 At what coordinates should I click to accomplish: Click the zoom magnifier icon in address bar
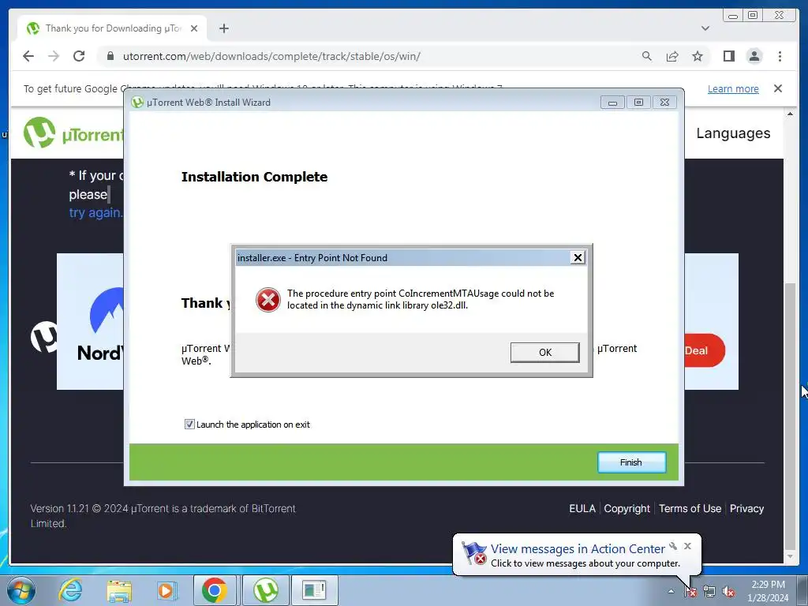coord(647,56)
